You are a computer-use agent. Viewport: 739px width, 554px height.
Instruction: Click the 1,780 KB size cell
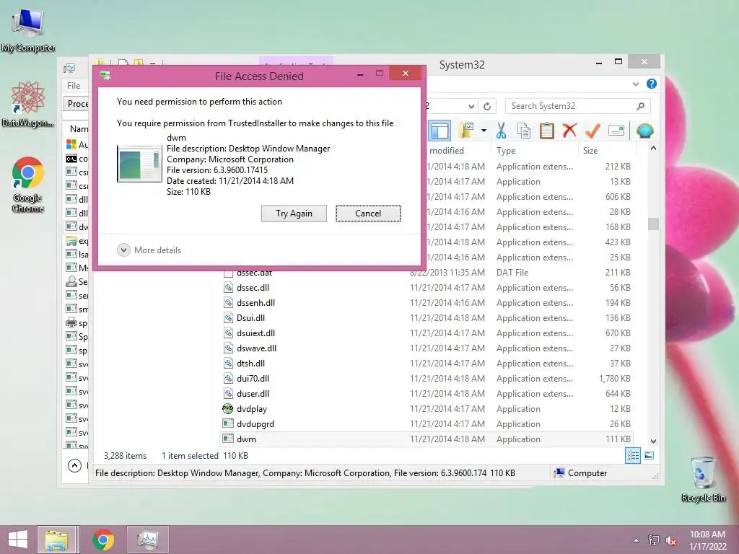615,379
